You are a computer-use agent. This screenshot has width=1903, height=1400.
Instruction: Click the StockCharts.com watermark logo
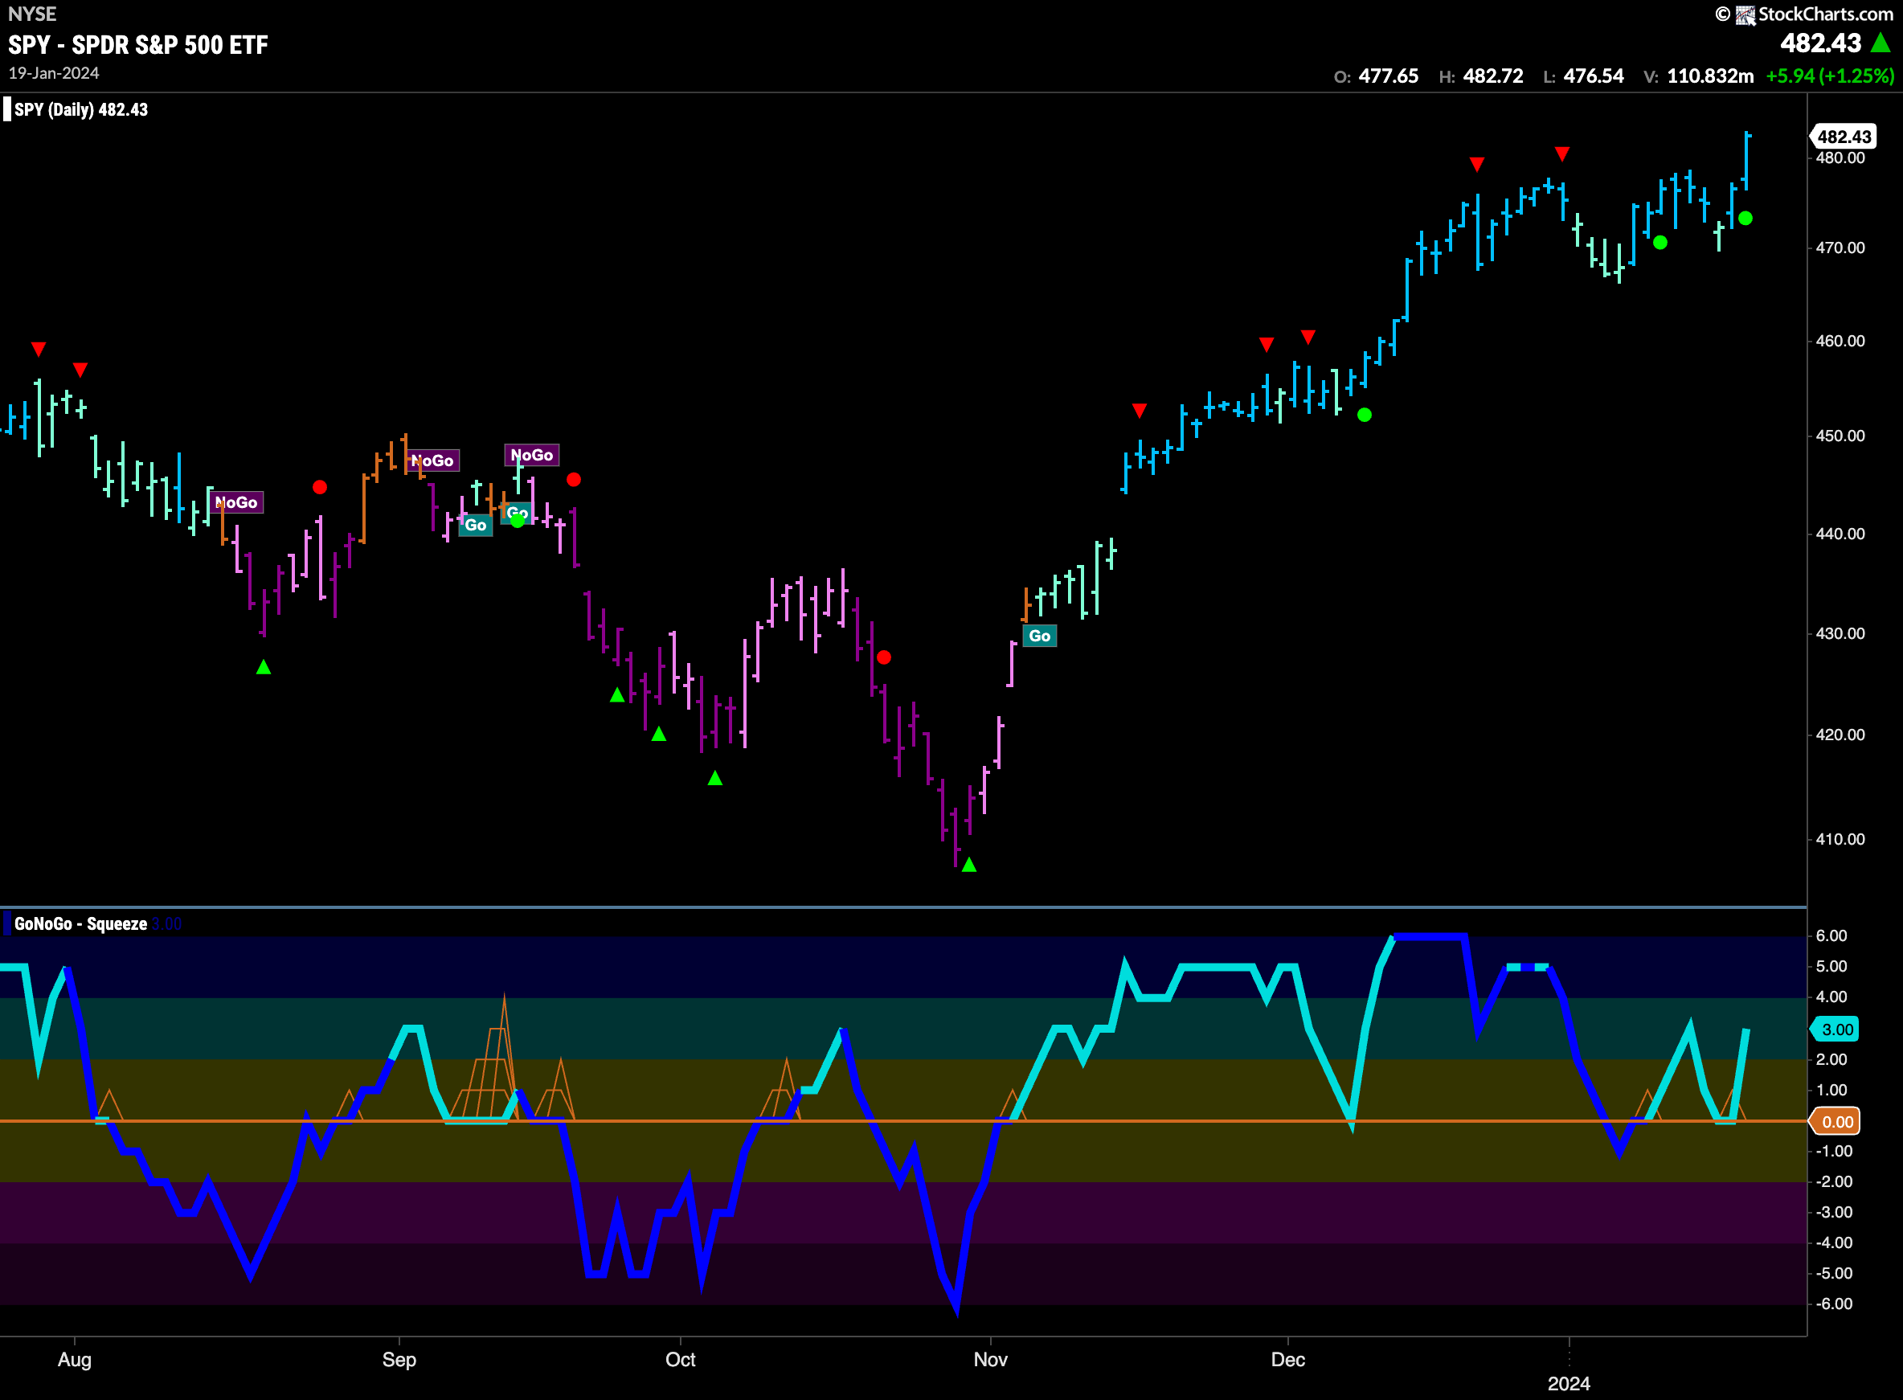point(1805,14)
